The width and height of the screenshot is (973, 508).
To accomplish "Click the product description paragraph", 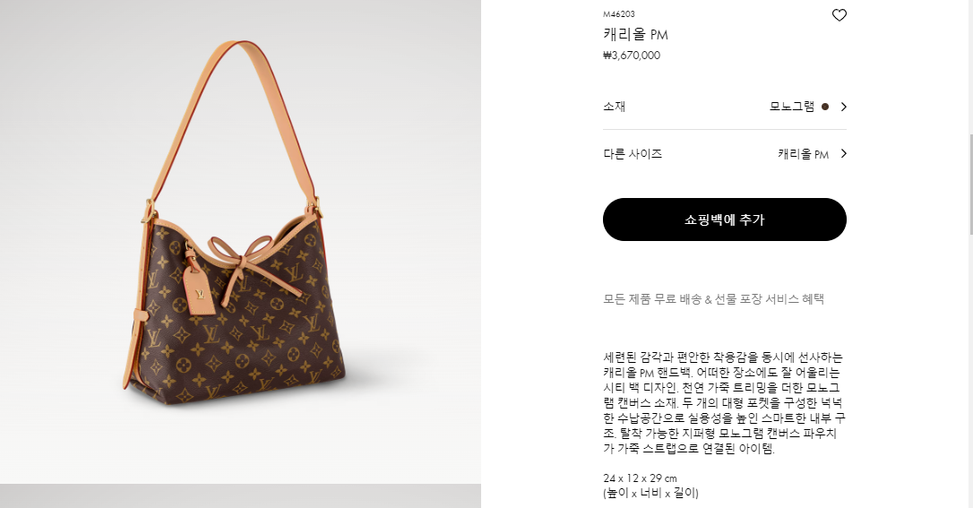I will click(724, 402).
